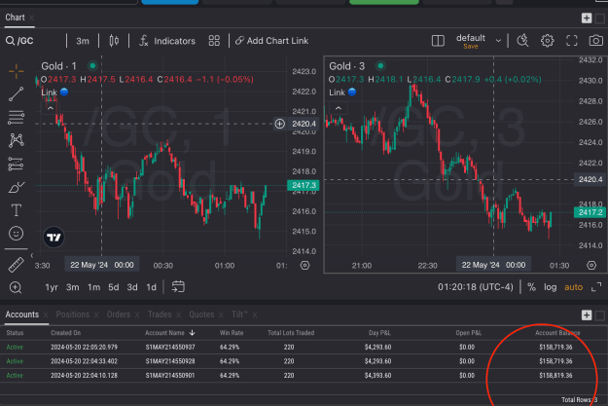This screenshot has height=406, width=608.
Task: Click the plus button at 2420.4 price
Action: (279, 124)
